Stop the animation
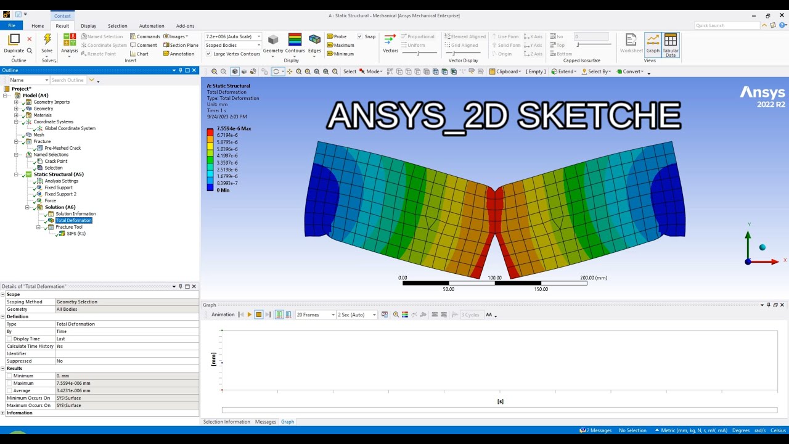Image resolution: width=789 pixels, height=444 pixels. (259, 314)
